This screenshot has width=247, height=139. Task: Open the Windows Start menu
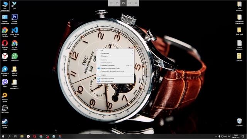pyautogui.click(x=3, y=136)
